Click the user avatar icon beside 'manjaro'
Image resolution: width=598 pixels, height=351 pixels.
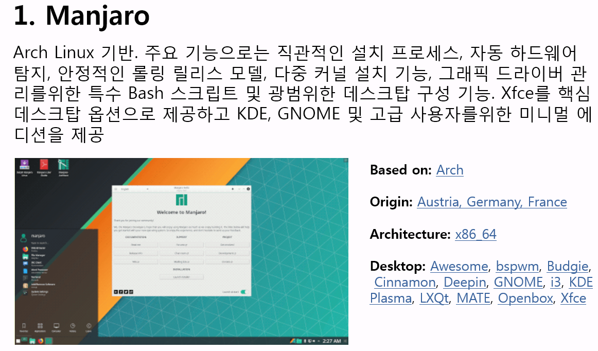coord(24,237)
